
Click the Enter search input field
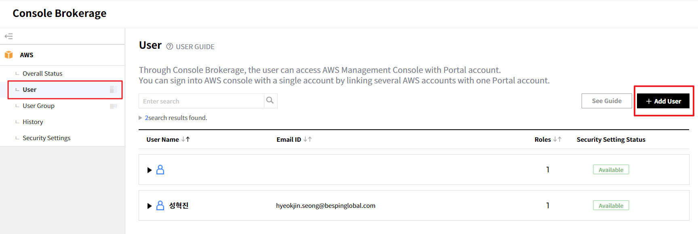201,101
